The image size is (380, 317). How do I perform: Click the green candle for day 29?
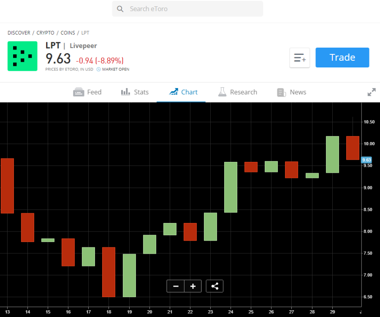point(333,155)
